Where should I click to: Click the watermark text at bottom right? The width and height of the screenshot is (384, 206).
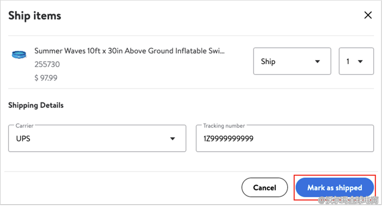(x=348, y=199)
